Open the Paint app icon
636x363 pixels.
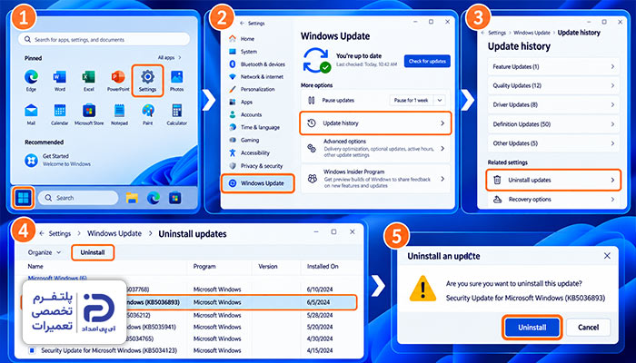tap(147, 114)
